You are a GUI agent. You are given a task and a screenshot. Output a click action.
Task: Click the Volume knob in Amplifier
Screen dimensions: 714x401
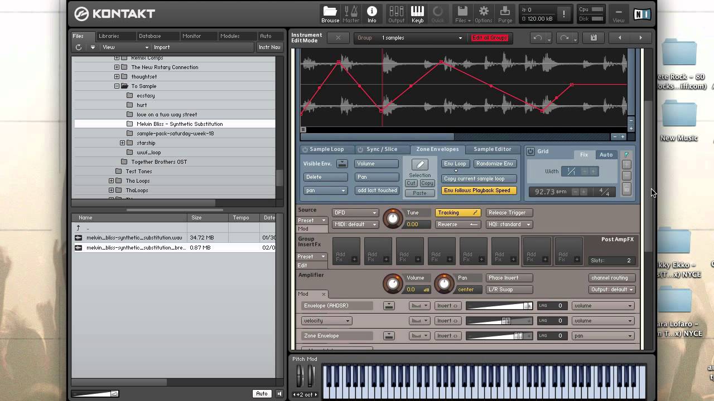click(x=393, y=284)
